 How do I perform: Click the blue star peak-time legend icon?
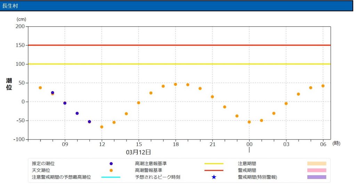click(x=214, y=177)
